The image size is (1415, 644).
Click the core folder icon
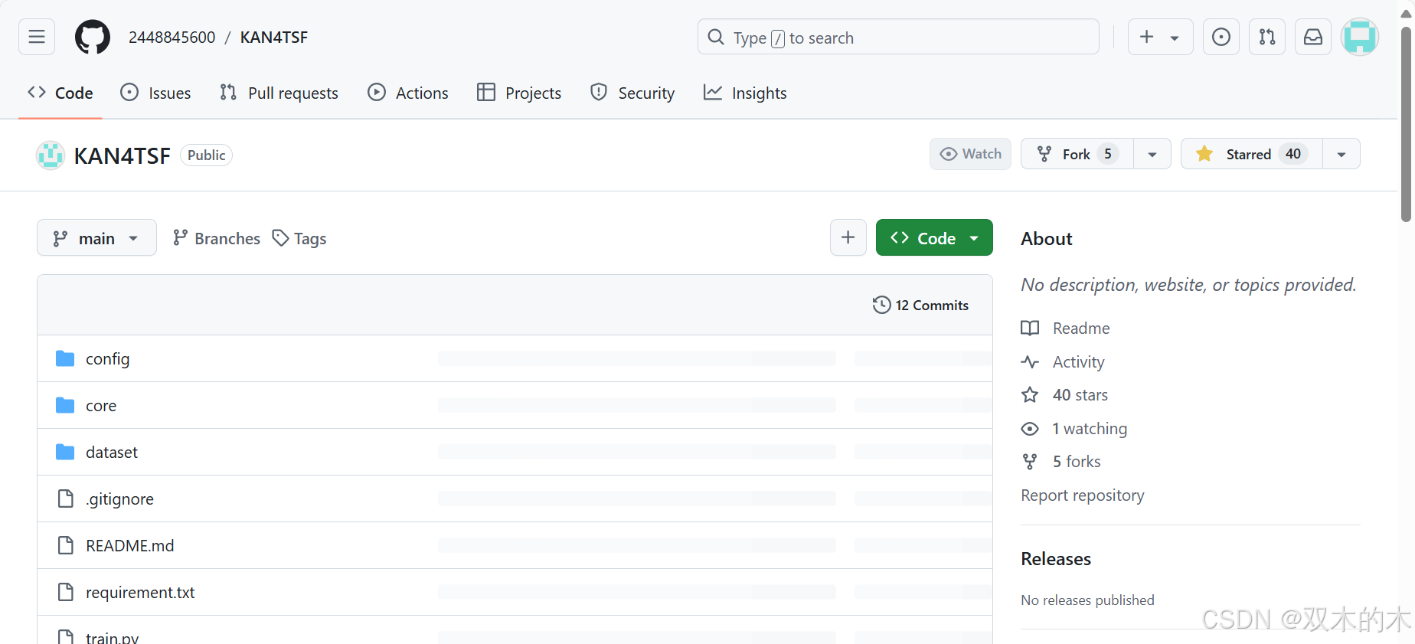click(65, 405)
